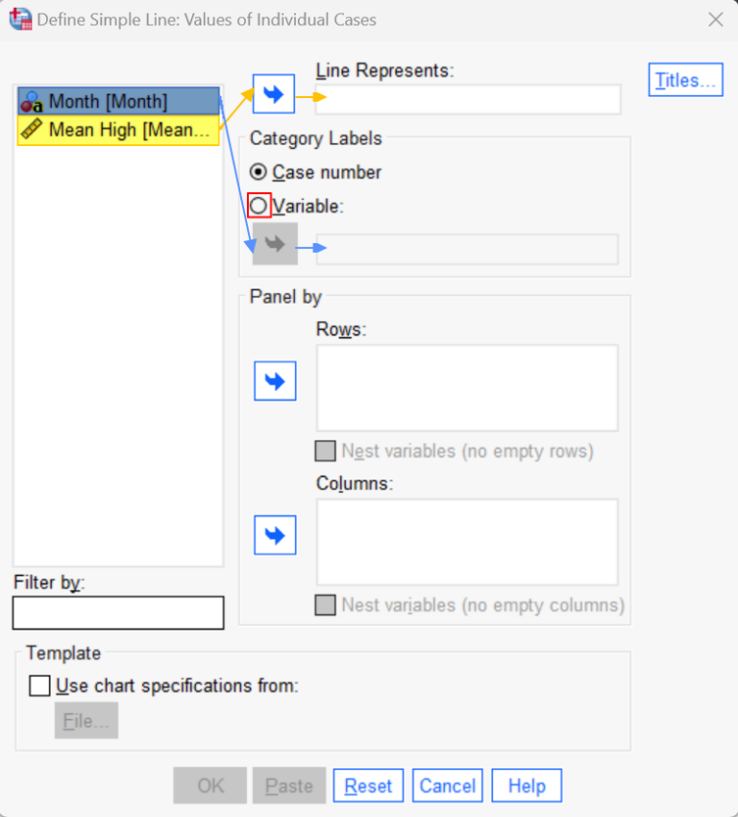Image resolution: width=738 pixels, height=817 pixels.
Task: Close the Define Simple Line dialog
Action: coord(715,19)
